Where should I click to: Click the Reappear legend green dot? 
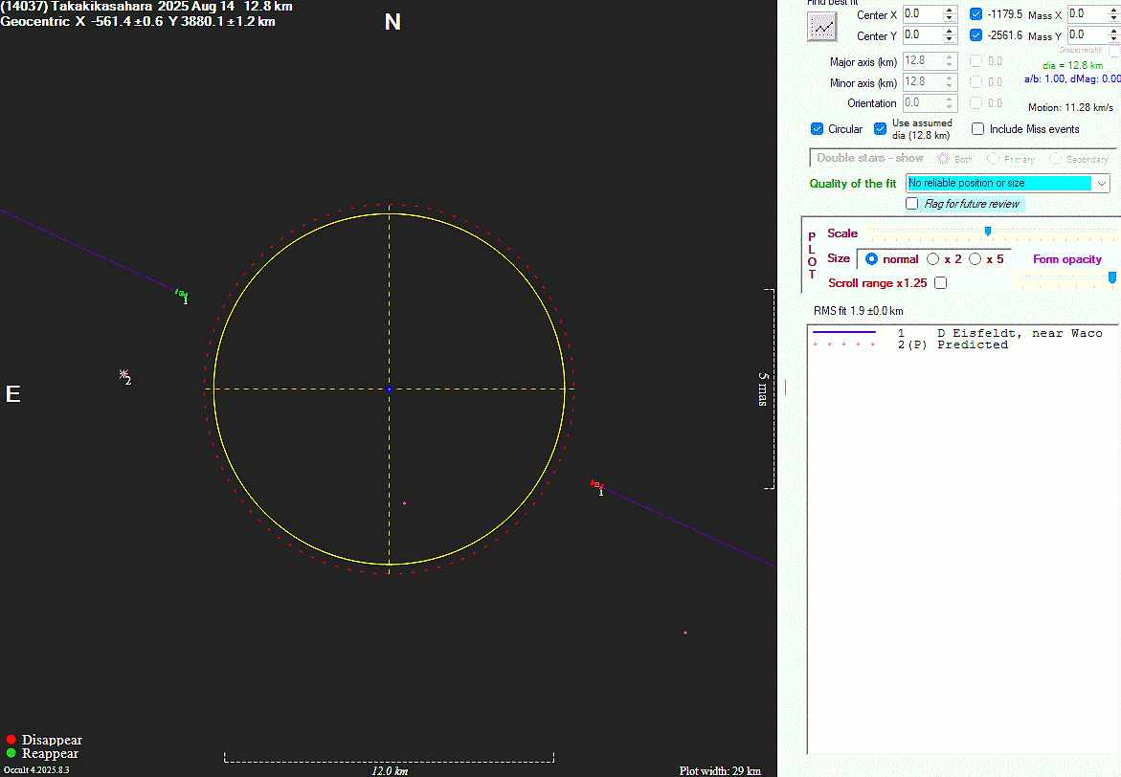coord(11,753)
